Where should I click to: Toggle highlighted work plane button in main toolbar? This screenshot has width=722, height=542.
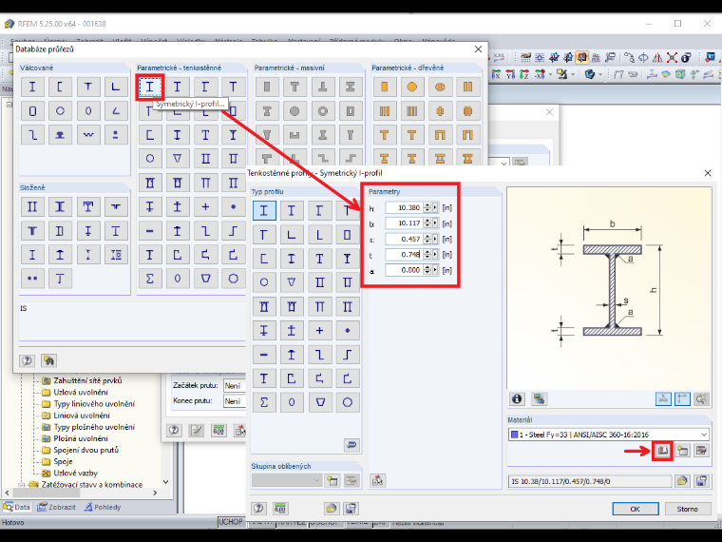coord(582,57)
